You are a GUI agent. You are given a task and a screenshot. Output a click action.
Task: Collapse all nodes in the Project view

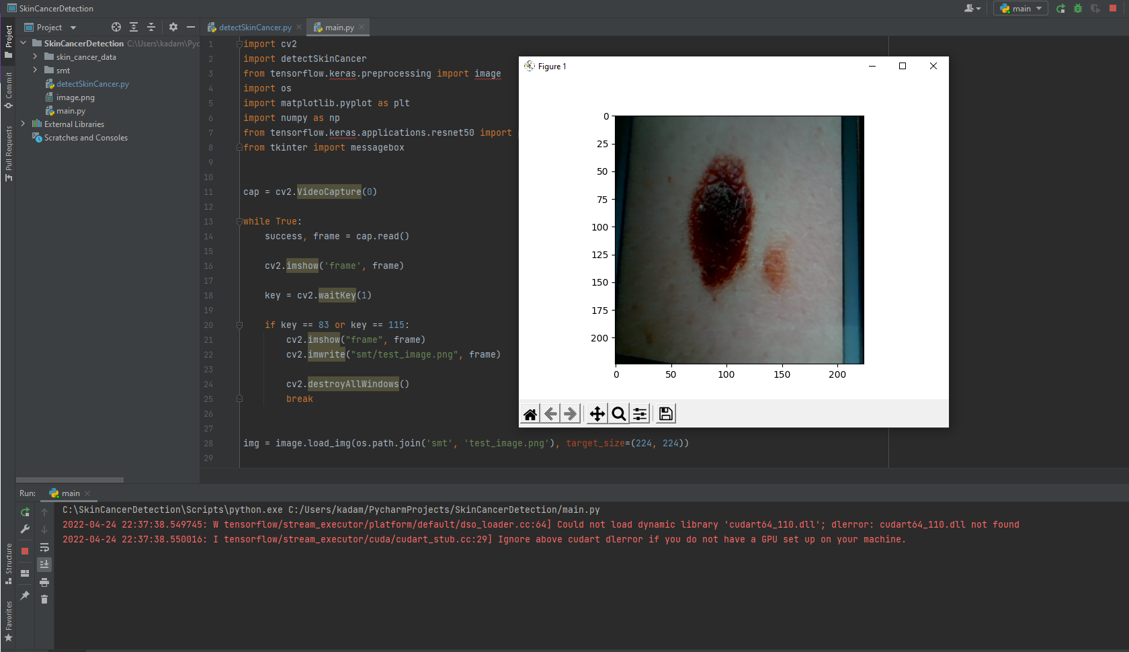pos(151,27)
